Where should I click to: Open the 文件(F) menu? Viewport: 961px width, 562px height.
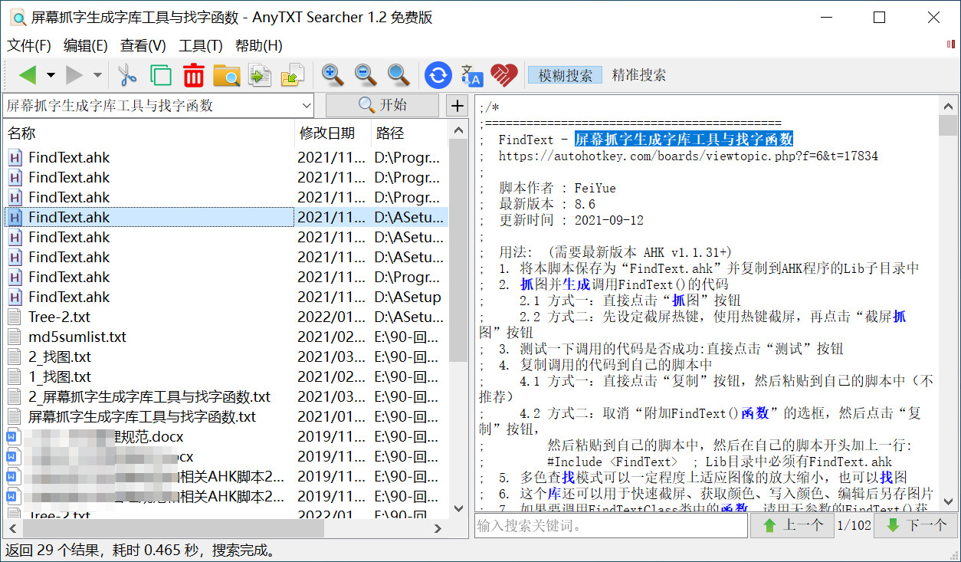click(x=29, y=45)
